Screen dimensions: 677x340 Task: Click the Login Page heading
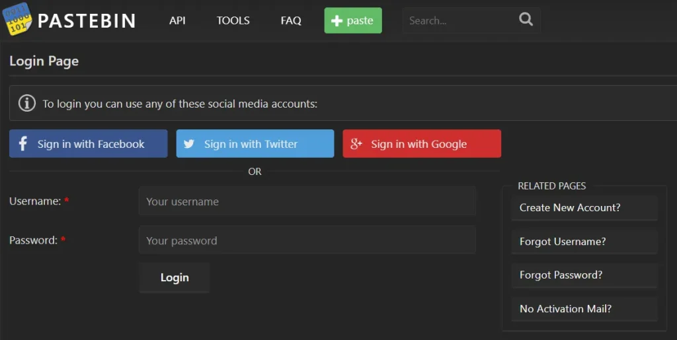click(44, 61)
